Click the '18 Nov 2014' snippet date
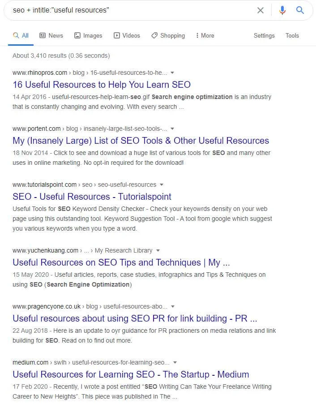The width and height of the screenshot is (316, 408). [30, 153]
